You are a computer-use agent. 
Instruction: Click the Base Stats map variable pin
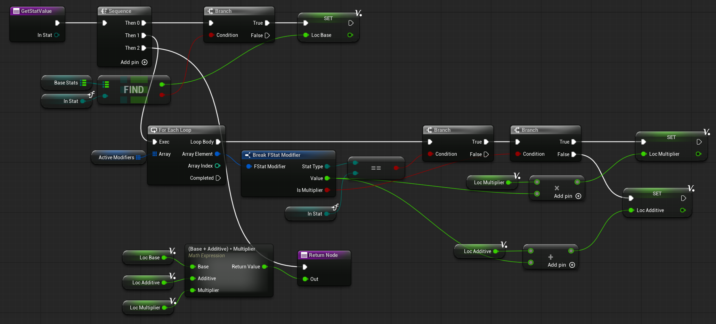83,83
